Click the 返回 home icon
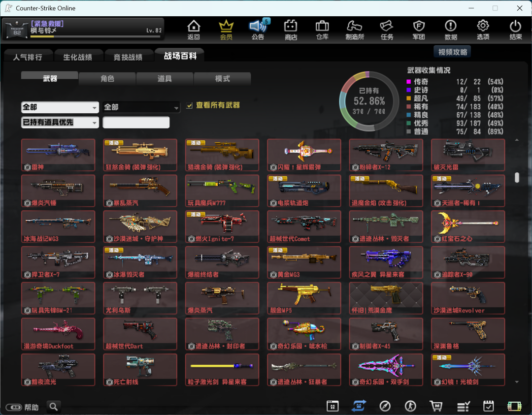The width and height of the screenshot is (532, 415). tap(194, 30)
